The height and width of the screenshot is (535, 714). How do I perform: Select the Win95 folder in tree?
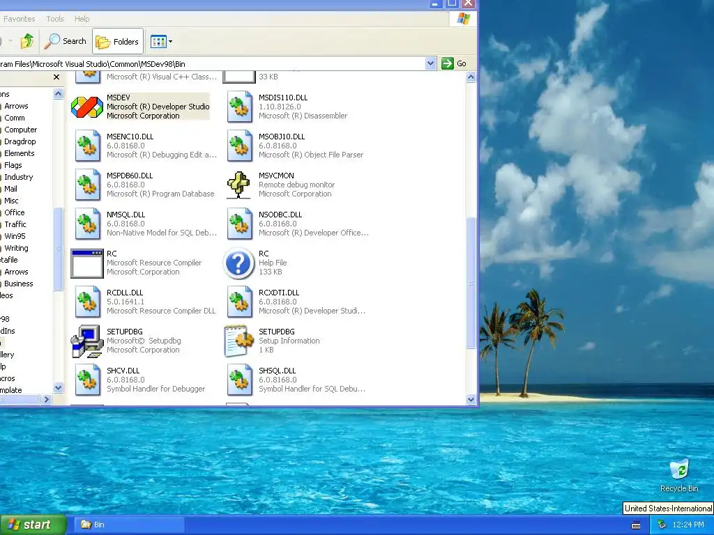tap(15, 236)
